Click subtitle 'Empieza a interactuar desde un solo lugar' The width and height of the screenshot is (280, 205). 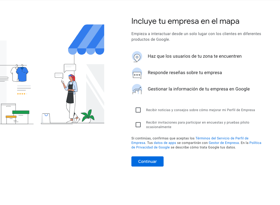click(x=196, y=36)
